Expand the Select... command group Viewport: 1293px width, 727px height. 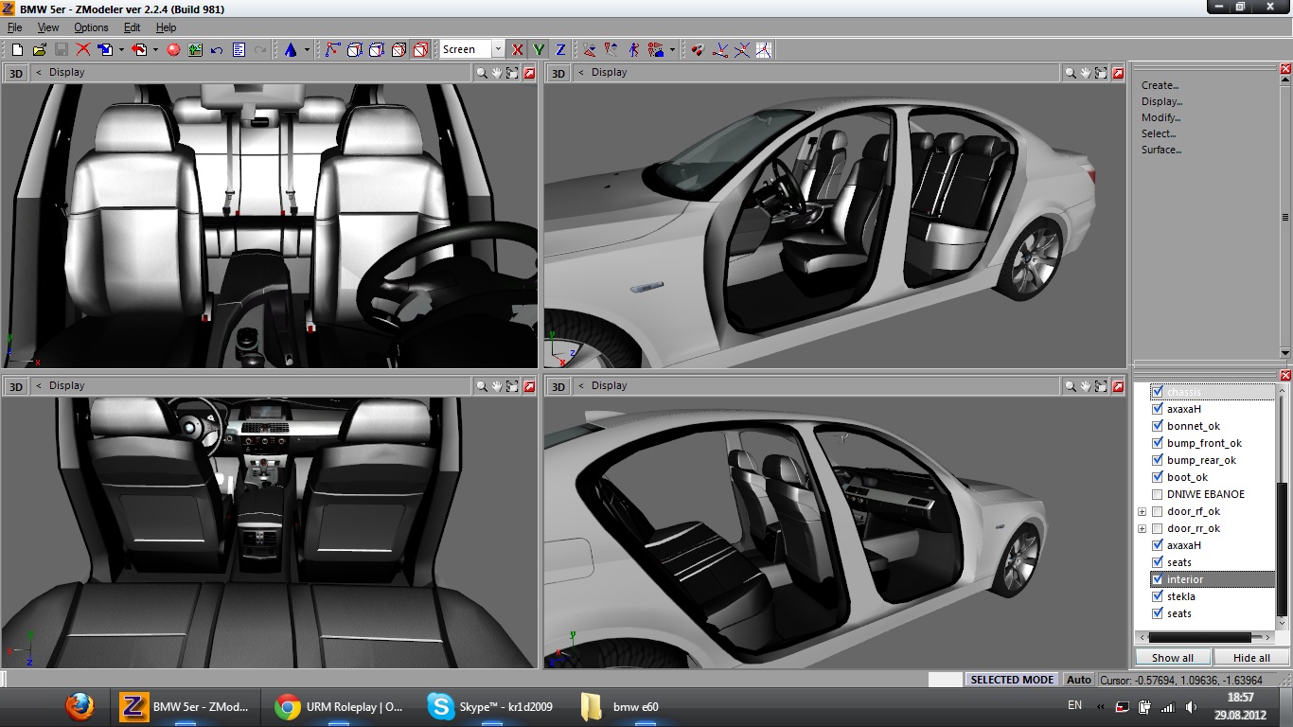1159,133
